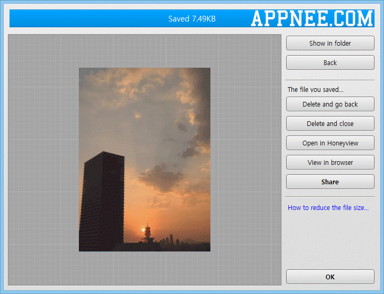Go back with the Back button
Screen dimensions: 384x294
(330, 63)
